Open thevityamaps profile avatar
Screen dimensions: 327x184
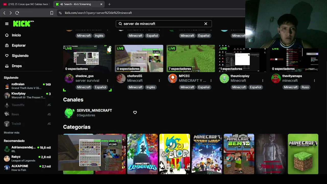276,78
